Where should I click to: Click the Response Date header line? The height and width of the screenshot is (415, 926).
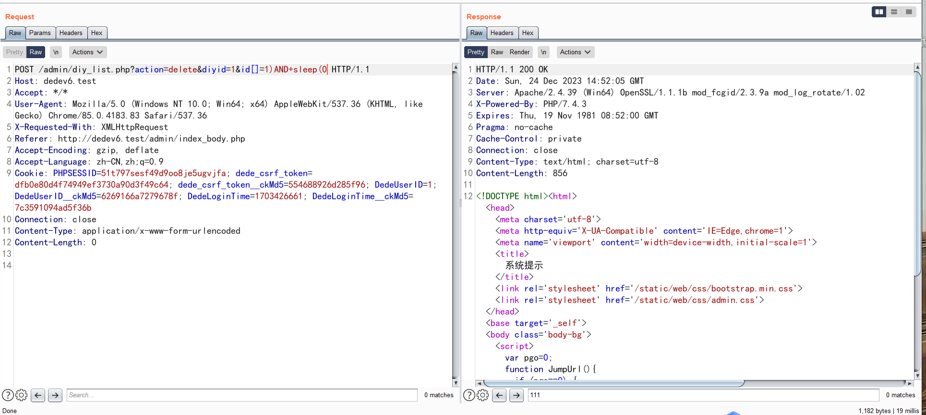[x=560, y=81]
